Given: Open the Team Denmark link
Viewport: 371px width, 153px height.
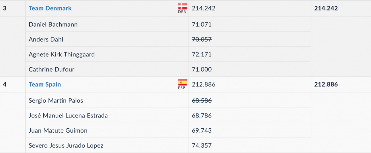Looking at the screenshot, I should tap(50, 8).
